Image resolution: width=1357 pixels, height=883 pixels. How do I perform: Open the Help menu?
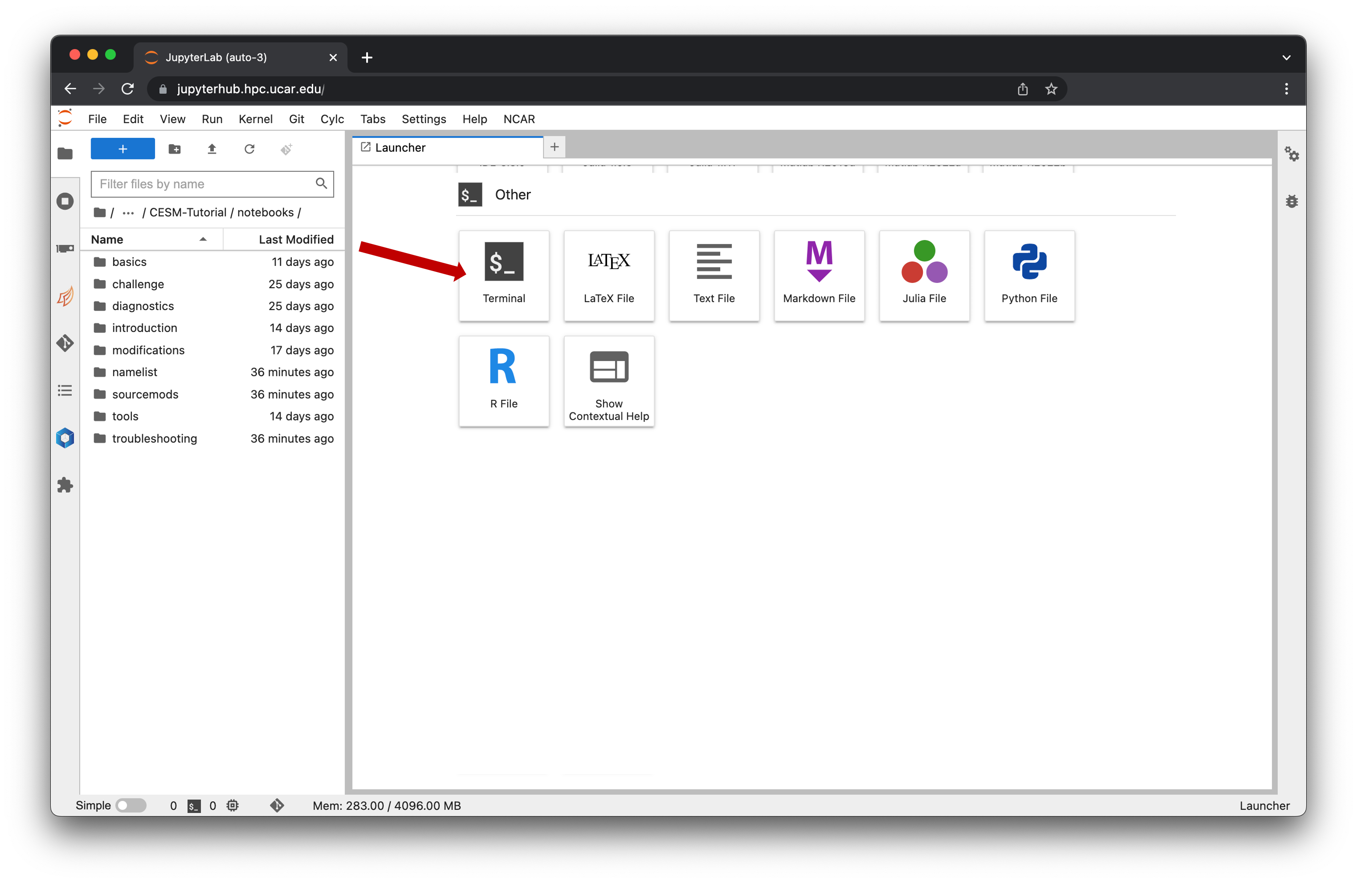click(474, 119)
